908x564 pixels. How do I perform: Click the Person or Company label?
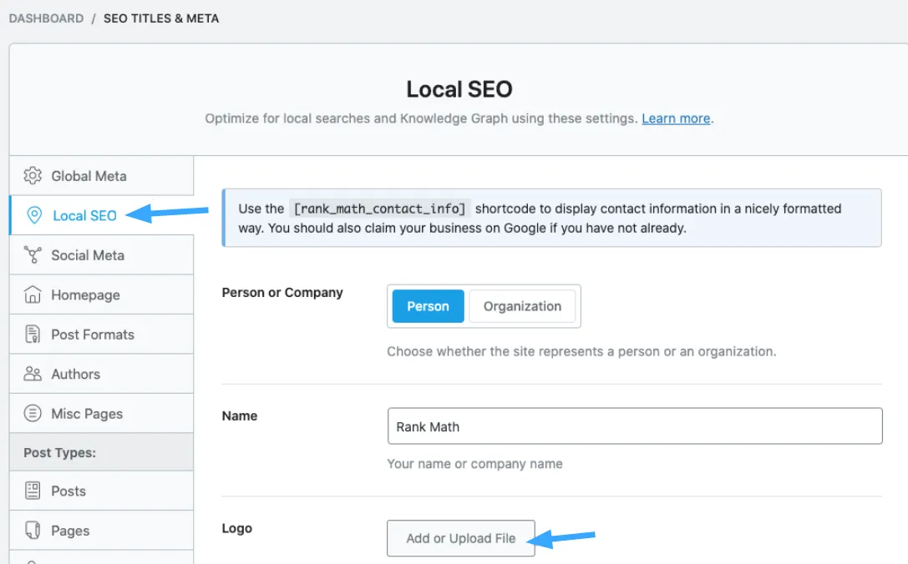pos(282,292)
